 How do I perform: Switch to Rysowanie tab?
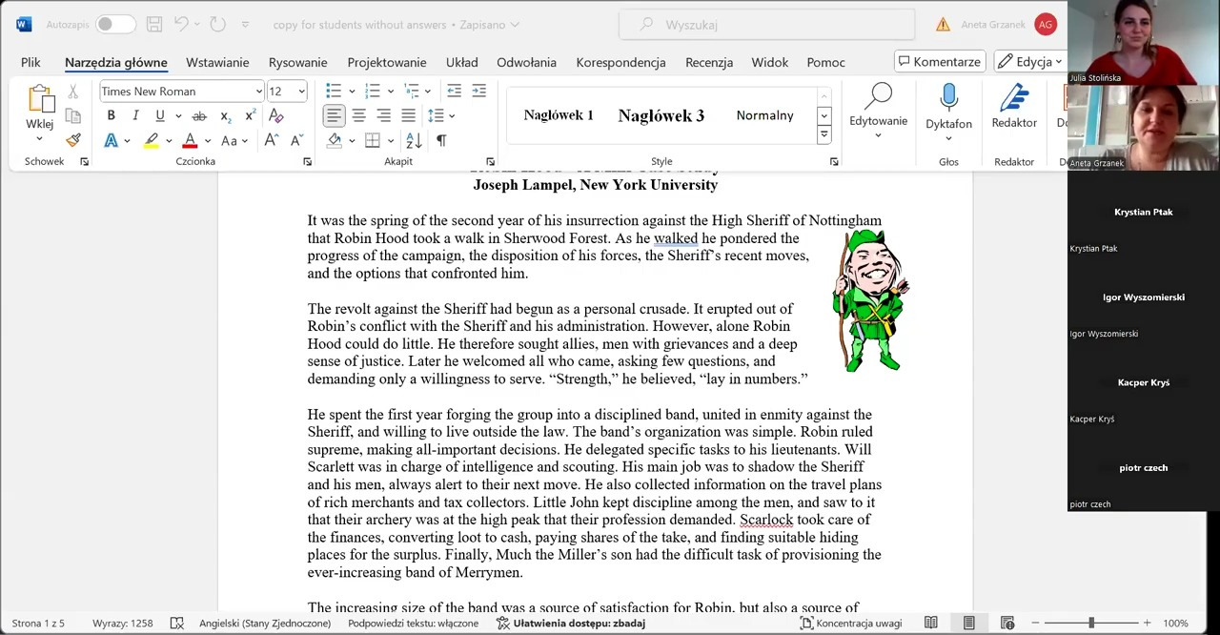[x=297, y=62]
